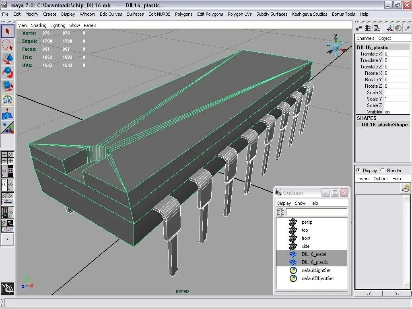This screenshot has width=412, height=309.
Task: Show the Attribute Editor using first sidebar icon
Action: pos(358,29)
